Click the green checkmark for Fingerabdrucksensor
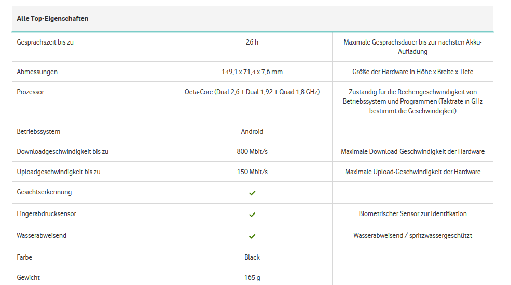Image resolution: width=511 pixels, height=285 pixels. (252, 215)
